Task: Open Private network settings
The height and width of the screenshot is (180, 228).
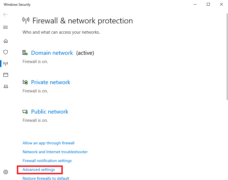Action: 51,82
